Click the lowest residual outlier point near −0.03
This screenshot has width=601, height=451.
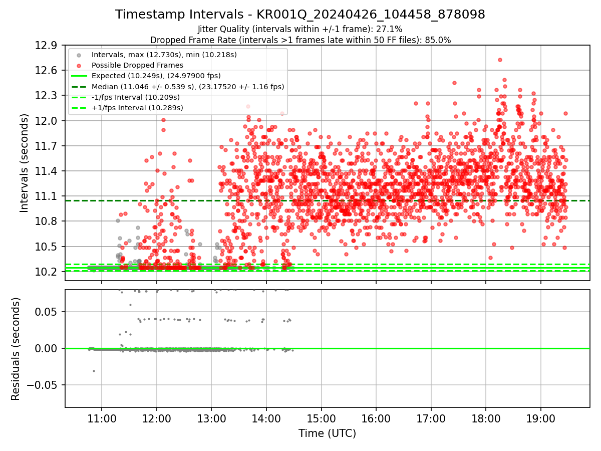click(94, 371)
